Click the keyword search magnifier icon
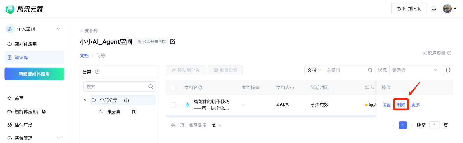This screenshot has height=143, width=463. click(370, 70)
